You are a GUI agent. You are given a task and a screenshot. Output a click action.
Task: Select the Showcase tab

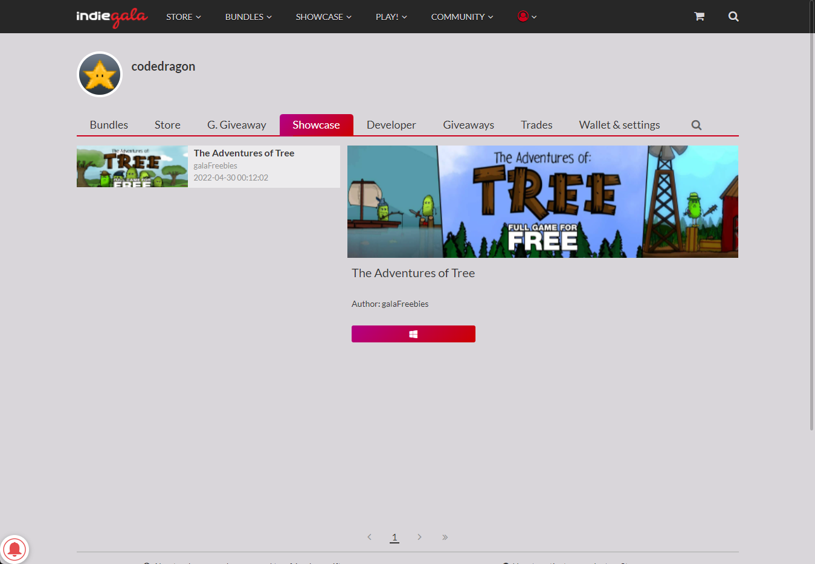pyautogui.click(x=316, y=125)
